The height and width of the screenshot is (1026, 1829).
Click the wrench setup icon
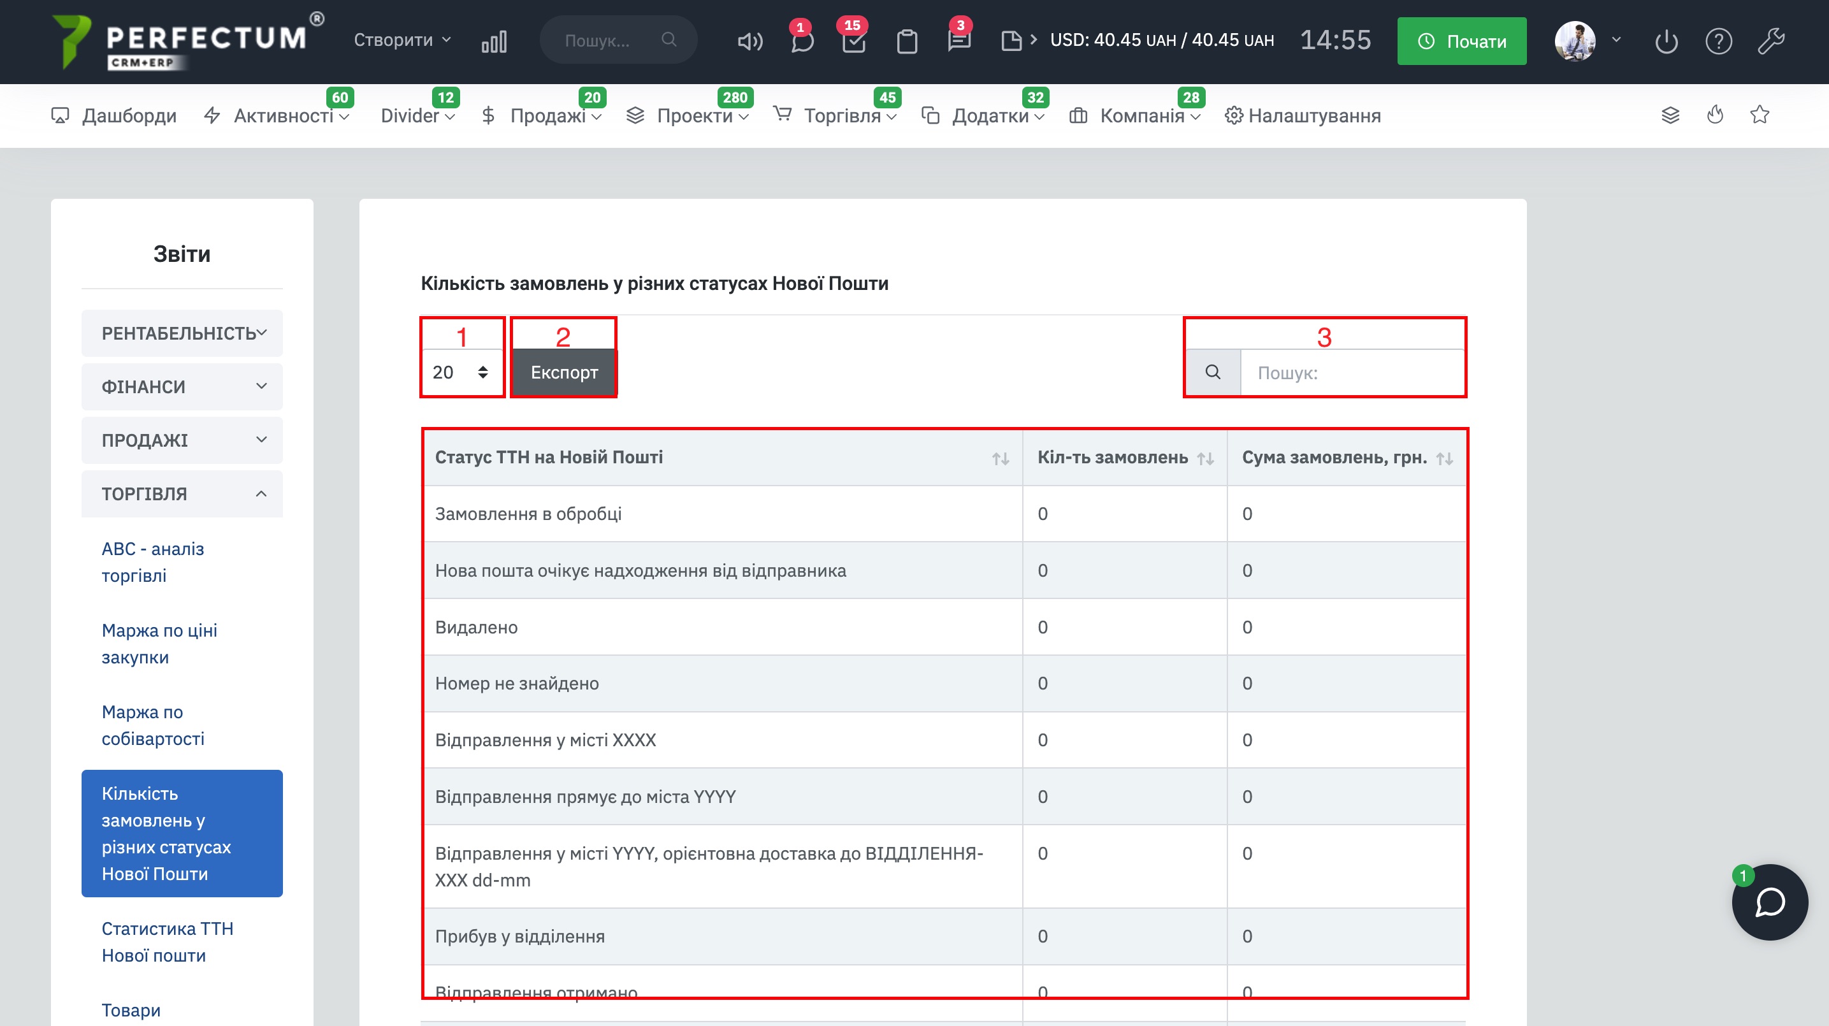(x=1771, y=41)
